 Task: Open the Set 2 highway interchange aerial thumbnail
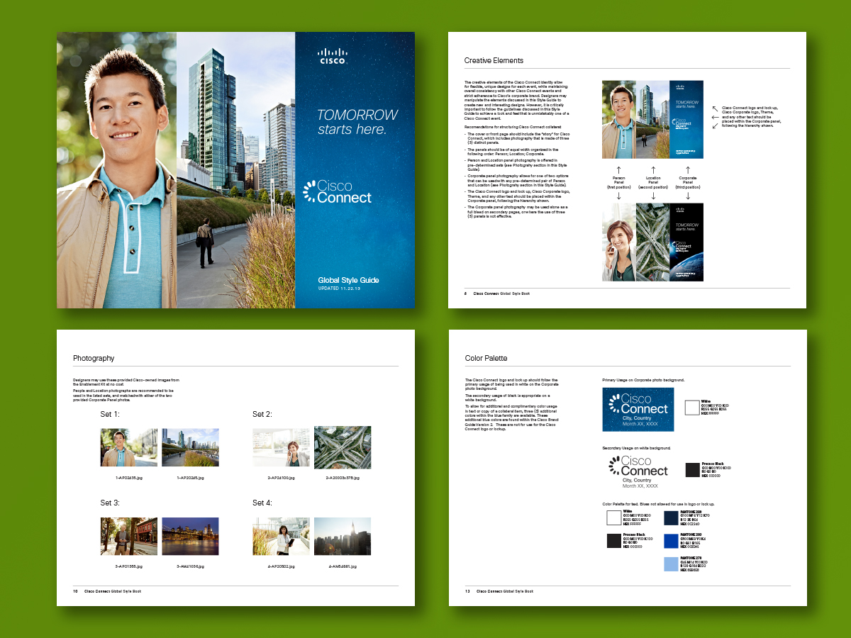(x=342, y=447)
